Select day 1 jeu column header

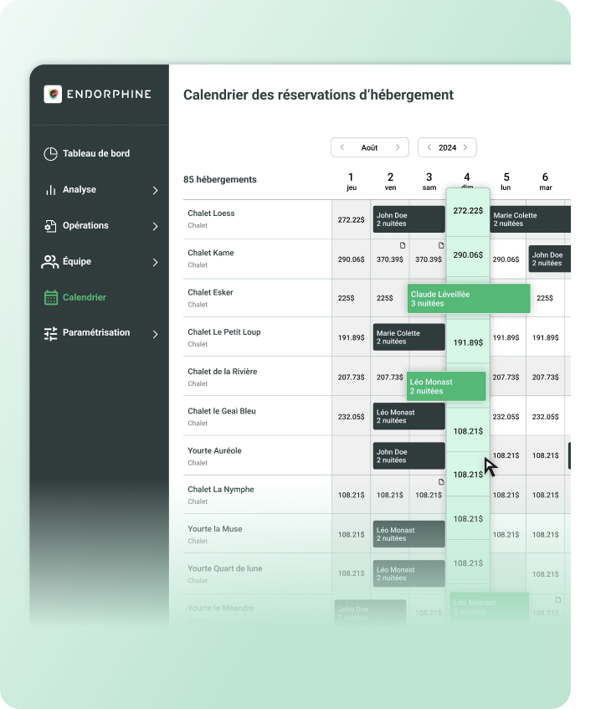click(352, 182)
